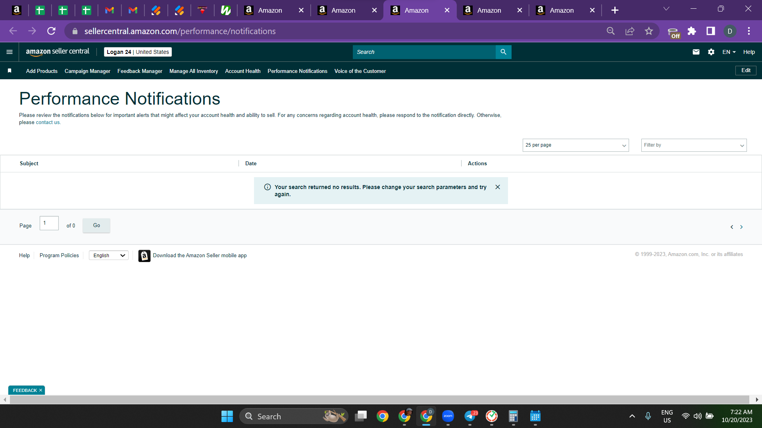Reload the page in Chrome

click(51, 31)
